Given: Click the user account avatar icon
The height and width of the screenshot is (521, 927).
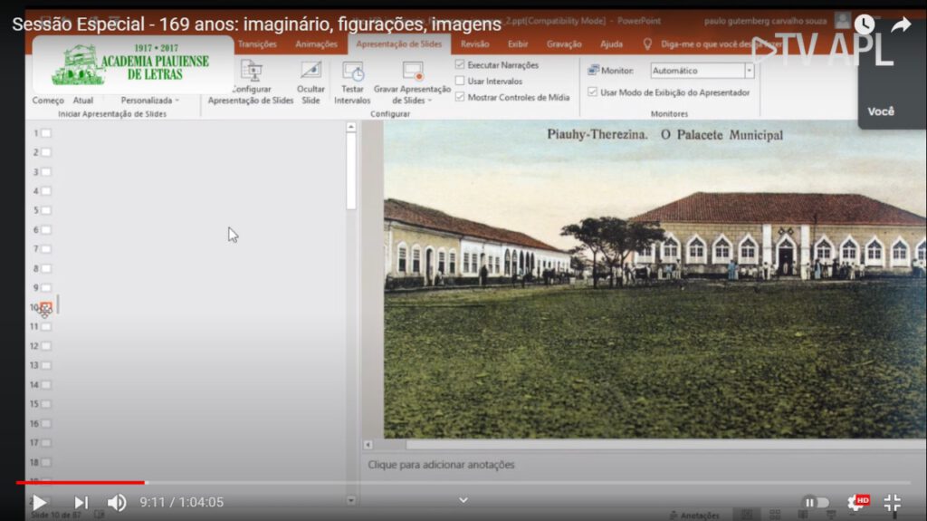Looking at the screenshot, I should tap(843, 20).
